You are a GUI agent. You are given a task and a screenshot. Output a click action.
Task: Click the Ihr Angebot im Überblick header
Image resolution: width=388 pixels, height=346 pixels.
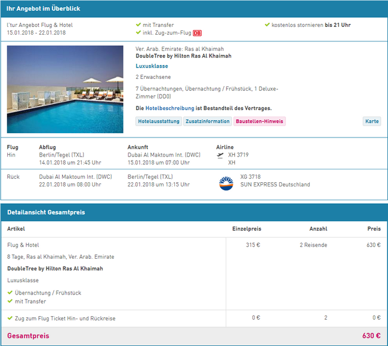click(43, 9)
